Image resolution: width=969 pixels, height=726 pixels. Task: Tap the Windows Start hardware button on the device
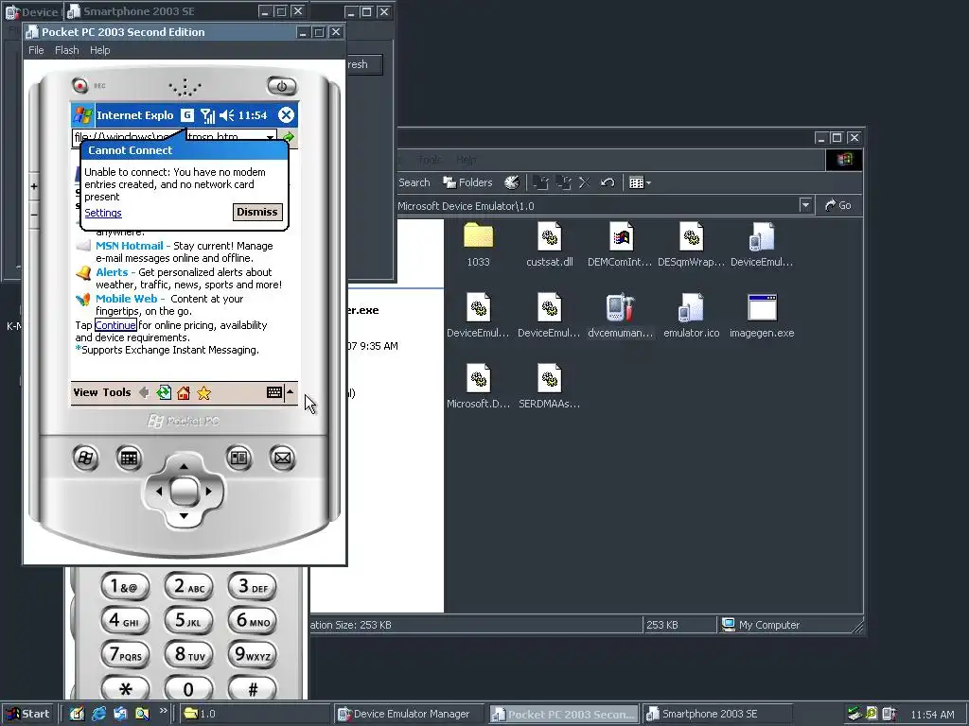point(85,458)
